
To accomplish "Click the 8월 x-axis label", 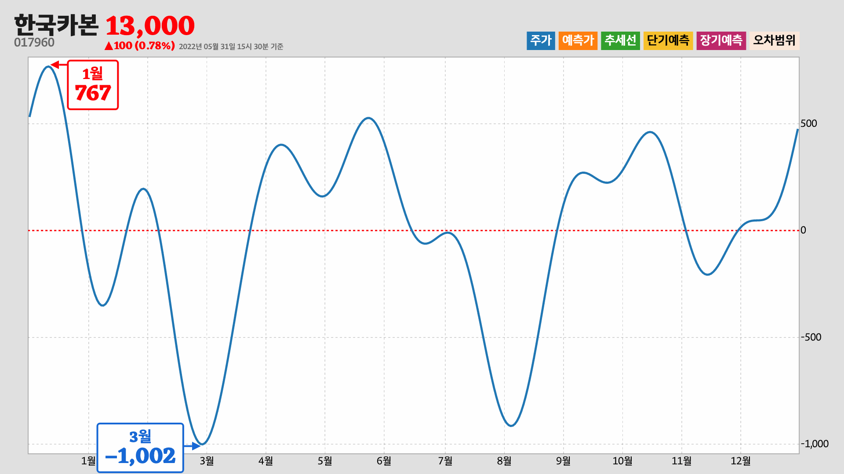I will tap(504, 461).
